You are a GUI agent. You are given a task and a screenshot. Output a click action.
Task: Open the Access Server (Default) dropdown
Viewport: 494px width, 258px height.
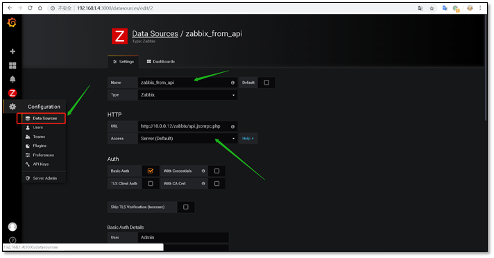188,138
